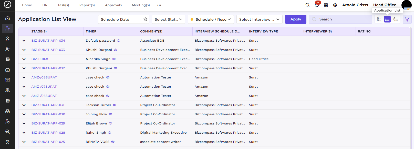Open calendar icon in Schedule Date field
Image resolution: width=414 pixels, height=149 pixels.
click(145, 19)
